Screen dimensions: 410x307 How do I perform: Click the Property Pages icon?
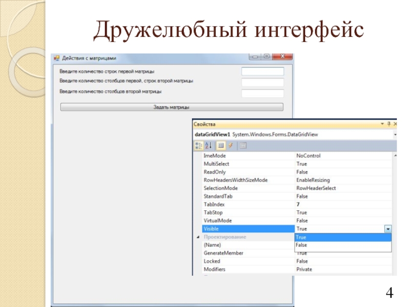point(243,146)
